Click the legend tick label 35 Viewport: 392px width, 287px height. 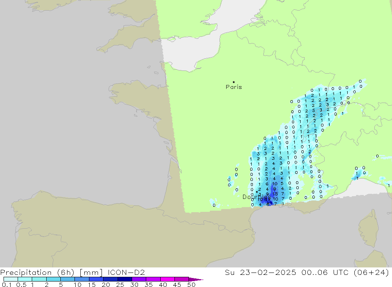(149, 285)
